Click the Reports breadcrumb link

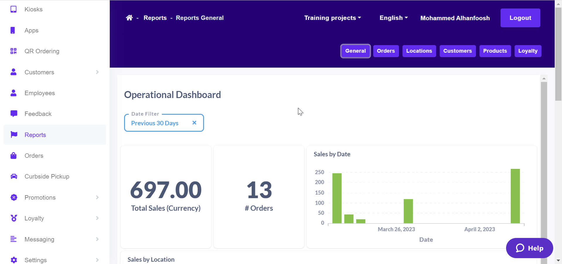155,18
